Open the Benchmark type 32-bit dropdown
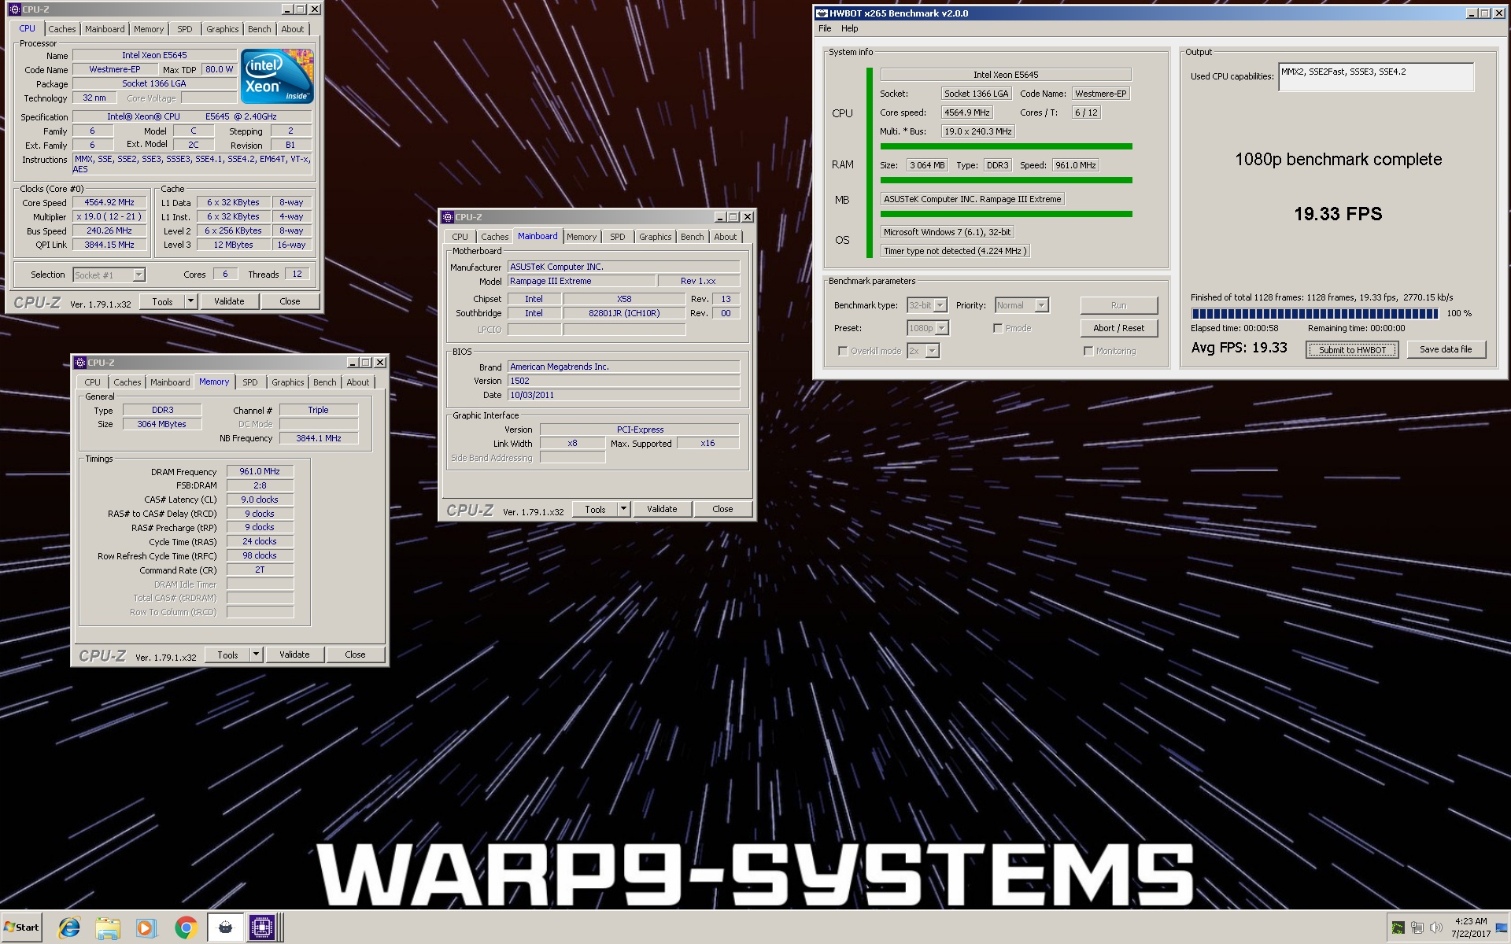Screen dimensions: 1511x944 click(x=926, y=305)
